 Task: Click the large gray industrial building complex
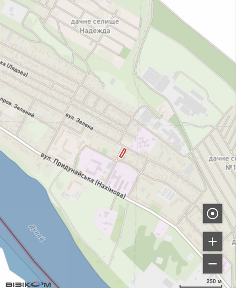click(176, 92)
